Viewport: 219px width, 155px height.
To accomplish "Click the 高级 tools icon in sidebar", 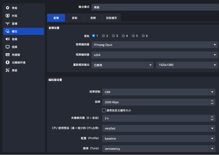I will (8, 70).
